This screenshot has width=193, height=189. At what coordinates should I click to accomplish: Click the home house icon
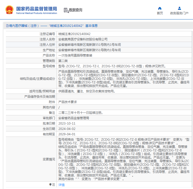click(x=160, y=8)
